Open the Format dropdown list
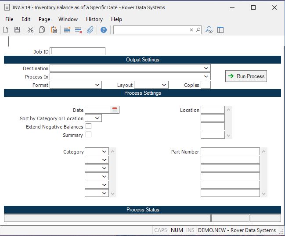The image size is (285, 236). (x=97, y=85)
